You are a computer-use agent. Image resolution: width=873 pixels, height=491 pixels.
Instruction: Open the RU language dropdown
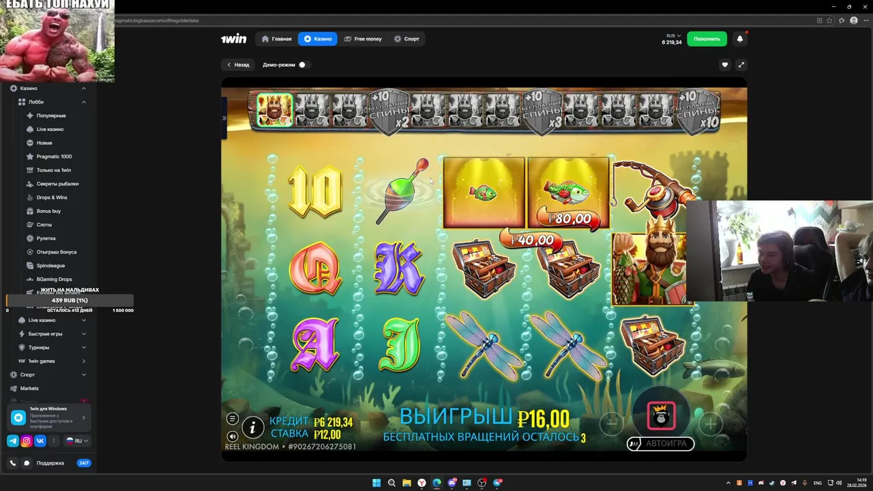coord(77,441)
